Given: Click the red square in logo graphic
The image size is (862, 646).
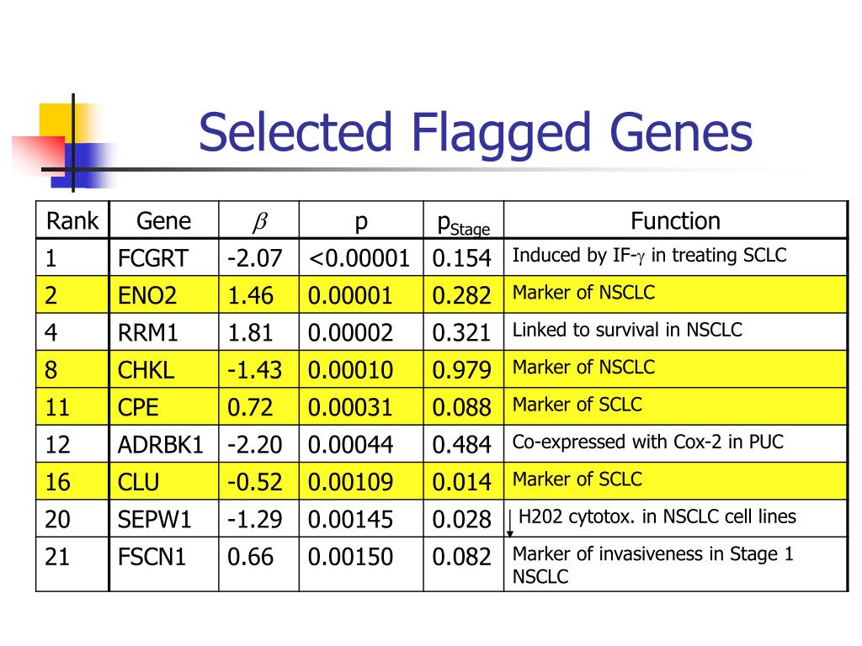Looking at the screenshot, I should tap(40, 155).
